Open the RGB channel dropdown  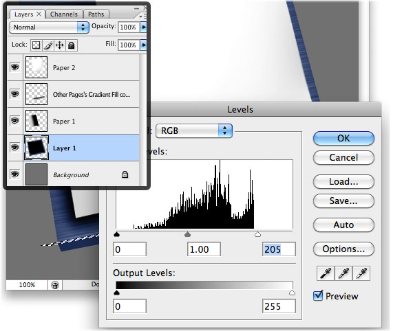point(194,130)
